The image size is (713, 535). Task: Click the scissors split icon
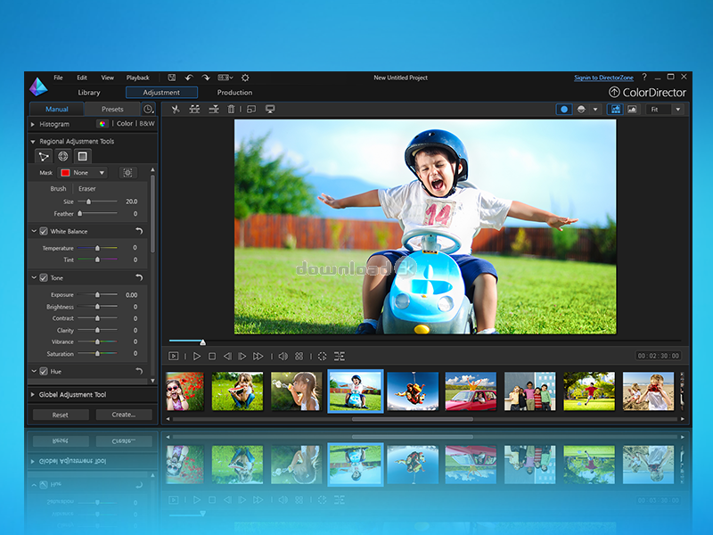pos(176,109)
